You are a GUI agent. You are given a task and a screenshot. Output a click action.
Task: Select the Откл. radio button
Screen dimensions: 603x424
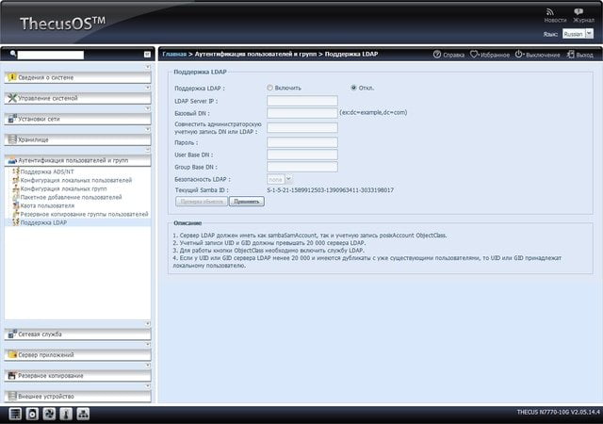353,88
